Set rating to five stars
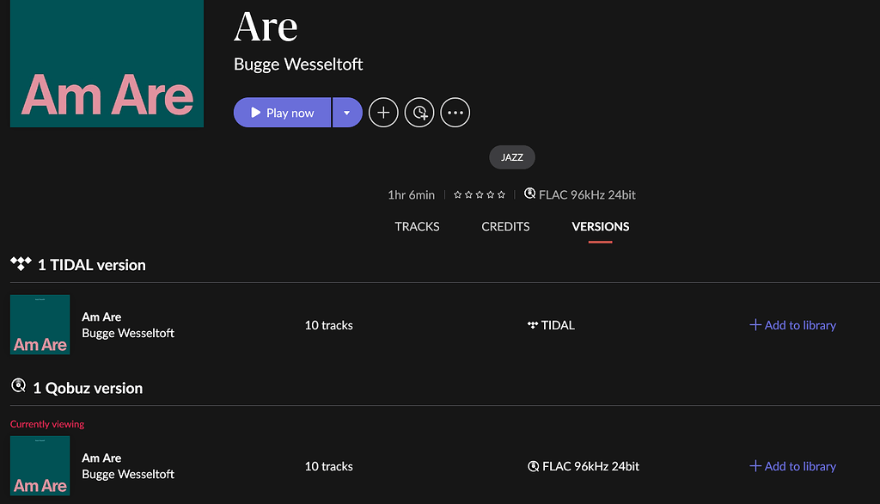Viewport: 880px width, 504px height. coord(501,194)
